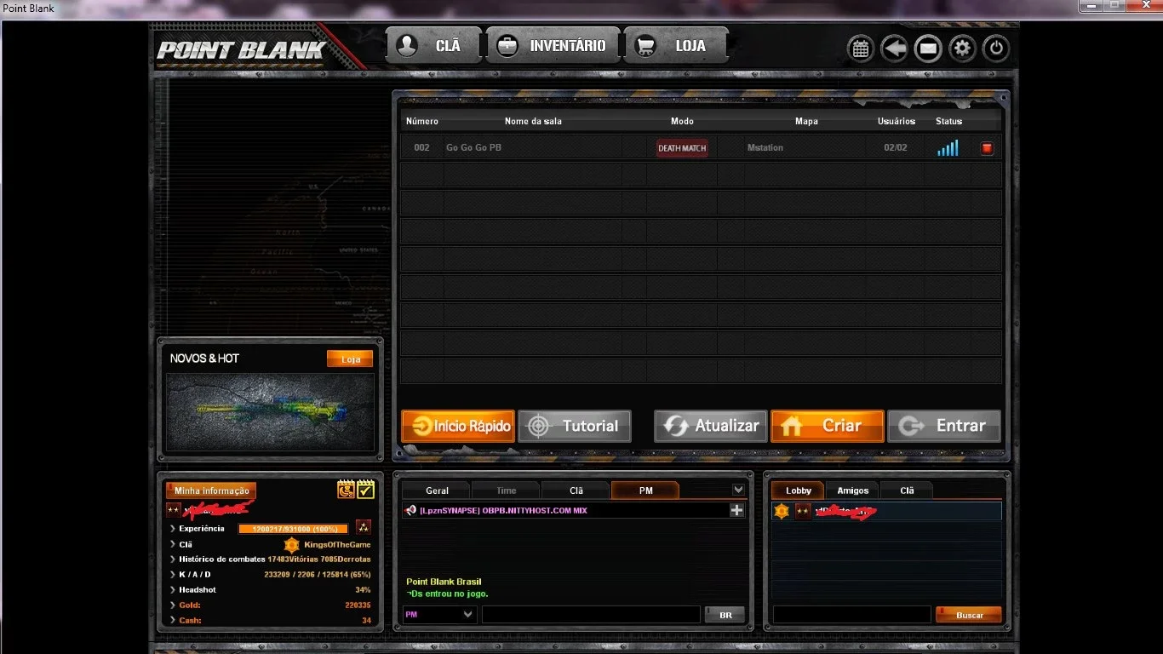Click the orange attendance icon beside Minha informação
This screenshot has height=654, width=1163.
click(x=347, y=490)
